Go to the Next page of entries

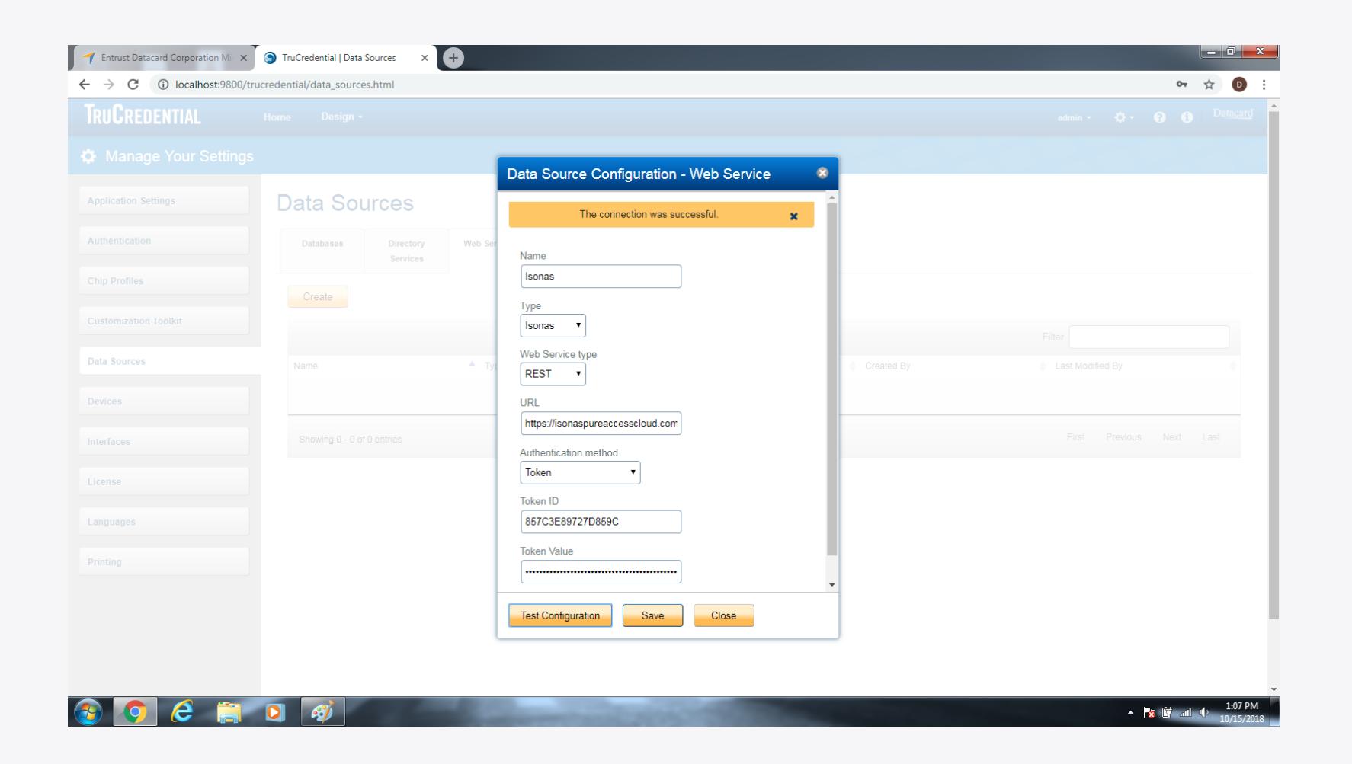click(x=1172, y=437)
